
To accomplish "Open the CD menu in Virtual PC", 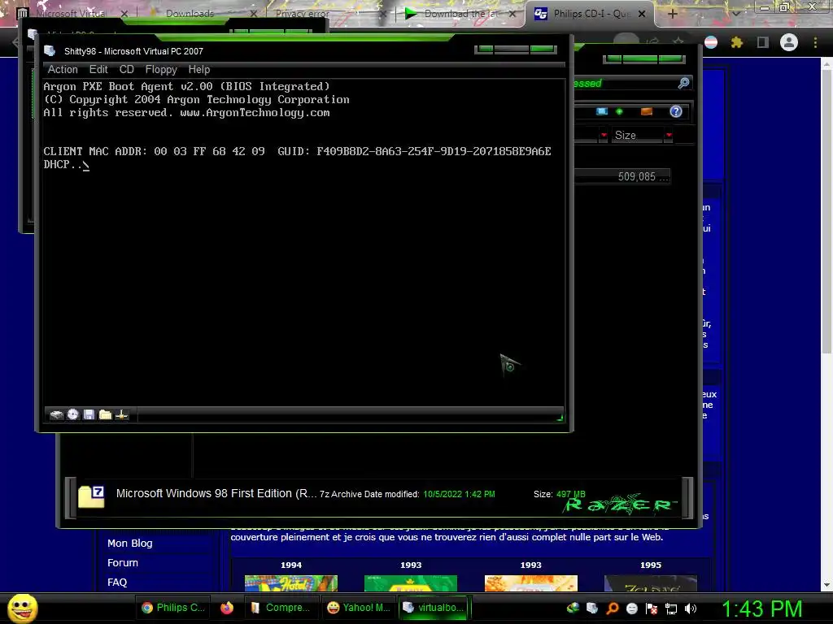I will [126, 70].
